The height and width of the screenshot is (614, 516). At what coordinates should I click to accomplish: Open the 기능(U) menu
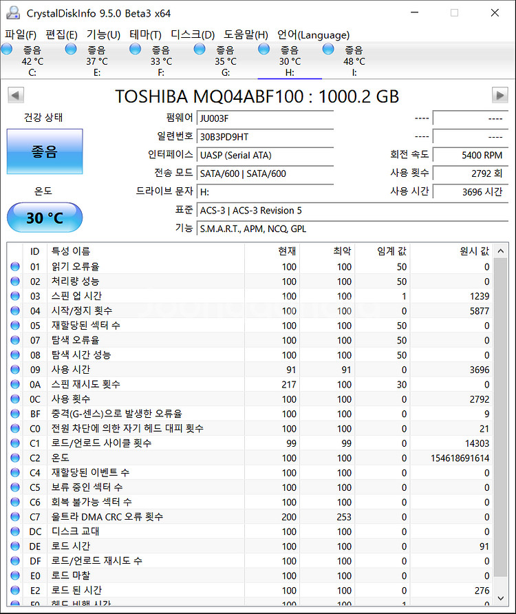tap(103, 35)
